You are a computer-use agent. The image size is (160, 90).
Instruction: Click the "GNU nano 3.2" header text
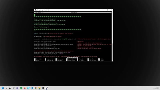coord(39,12)
